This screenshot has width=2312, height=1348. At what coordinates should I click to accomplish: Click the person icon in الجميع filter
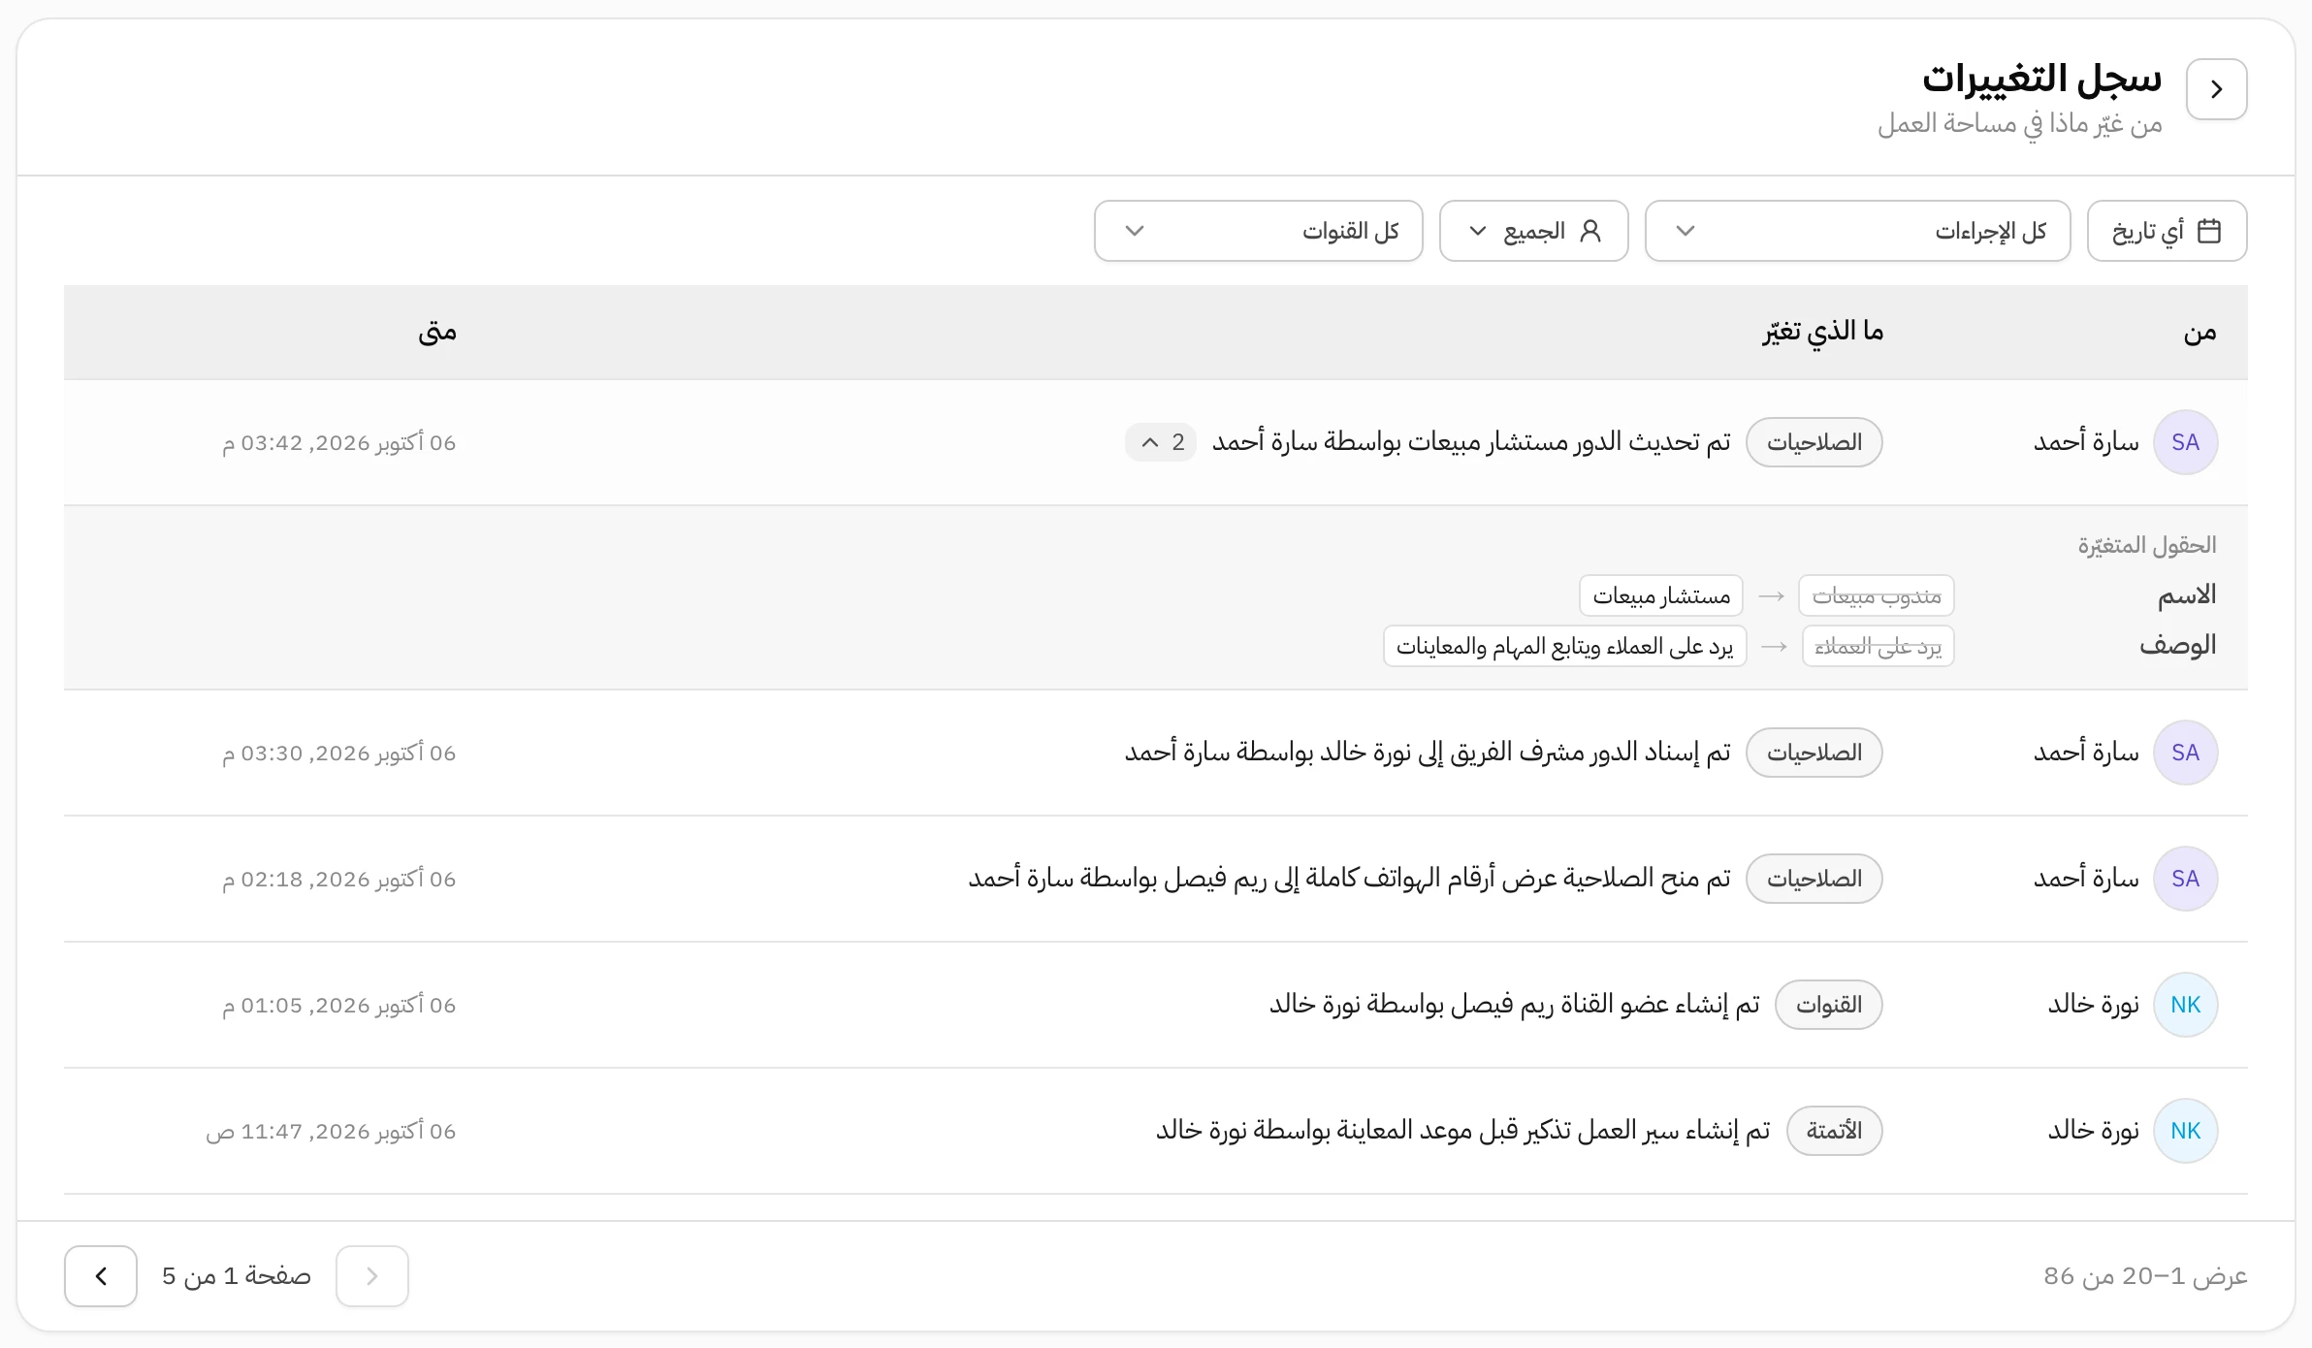point(1590,231)
